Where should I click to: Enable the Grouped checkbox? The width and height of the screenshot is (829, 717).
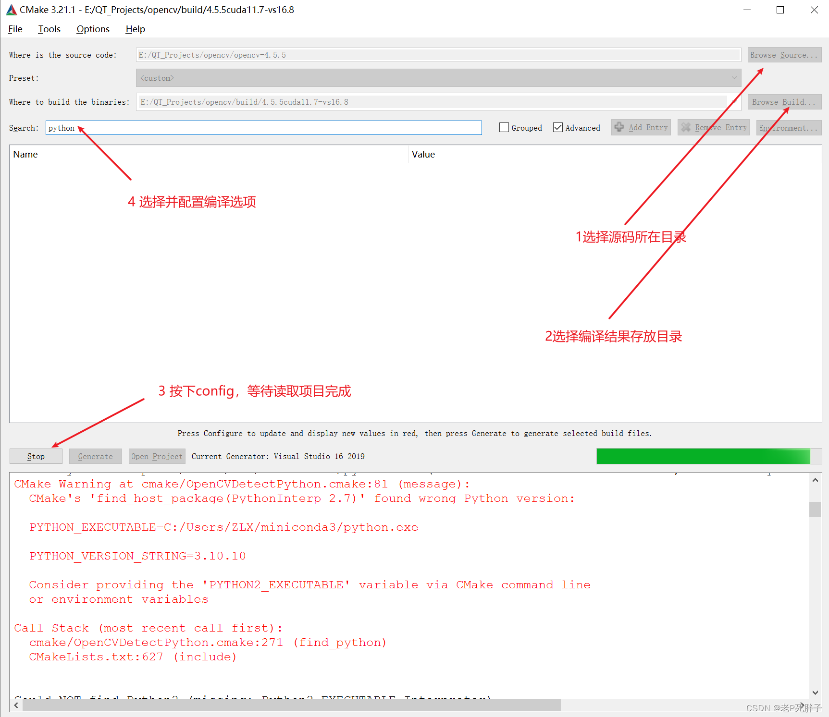(x=504, y=127)
